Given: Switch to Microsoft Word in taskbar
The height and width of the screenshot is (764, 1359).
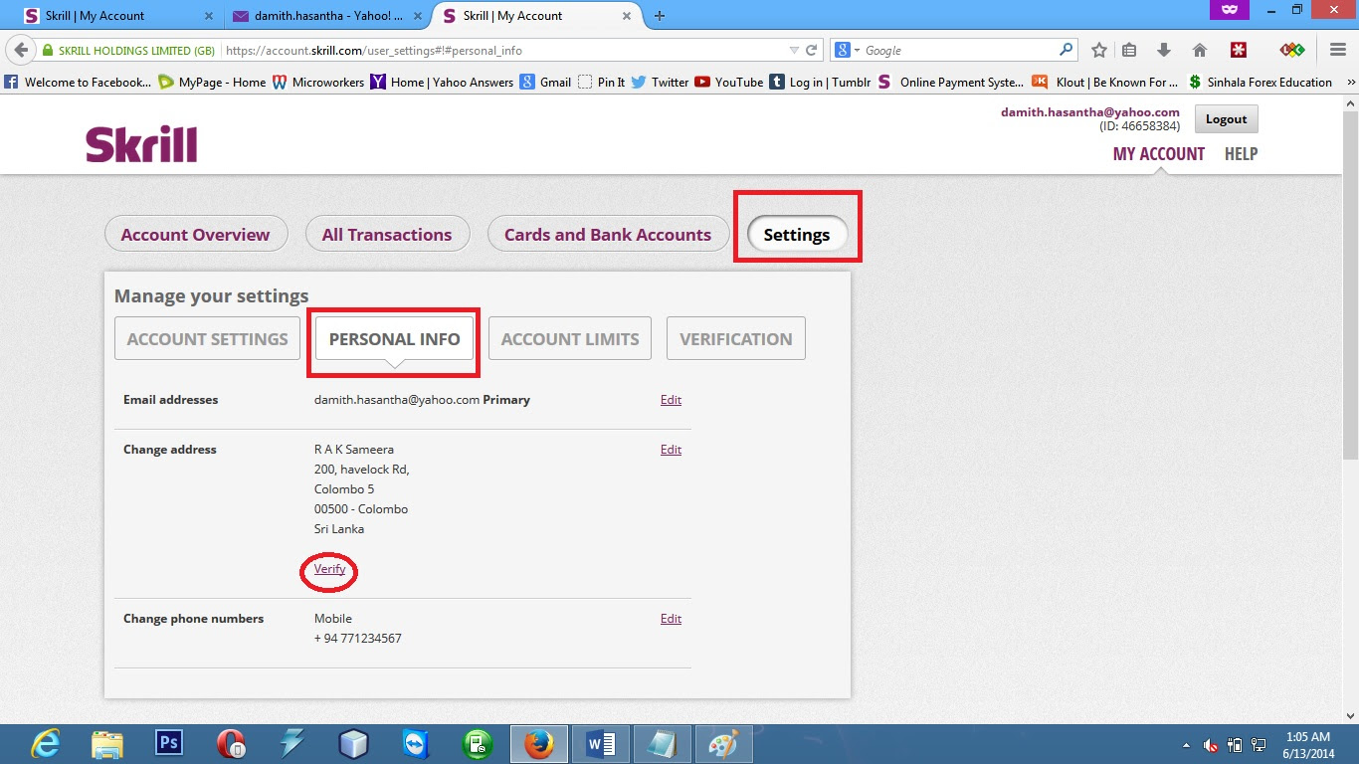Looking at the screenshot, I should point(601,744).
